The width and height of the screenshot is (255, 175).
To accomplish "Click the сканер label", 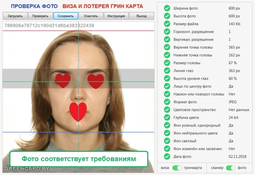I will point(217,168).
